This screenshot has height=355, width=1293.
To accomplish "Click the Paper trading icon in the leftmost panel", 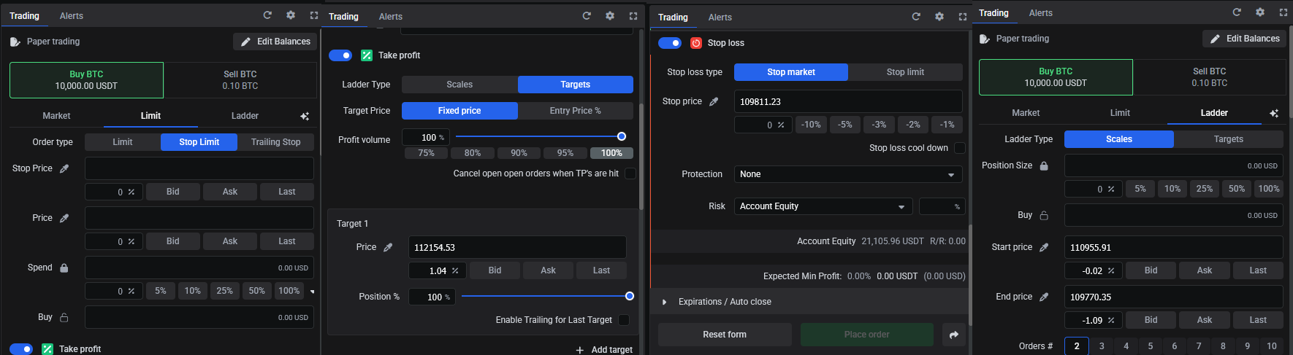I will click(15, 42).
